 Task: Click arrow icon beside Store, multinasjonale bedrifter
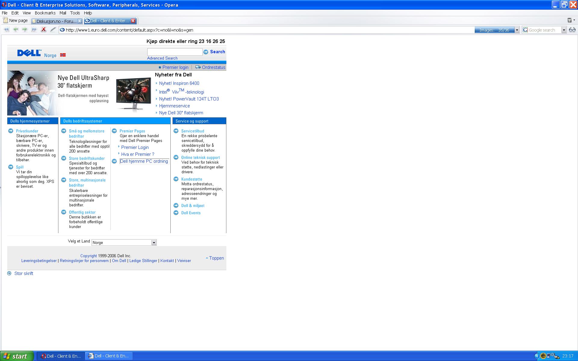coord(64,180)
